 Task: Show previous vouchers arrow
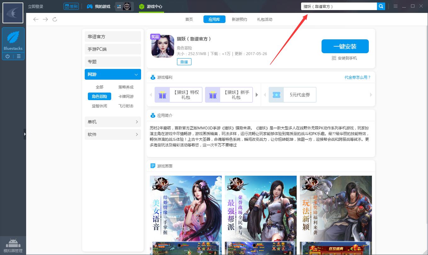pos(265,95)
